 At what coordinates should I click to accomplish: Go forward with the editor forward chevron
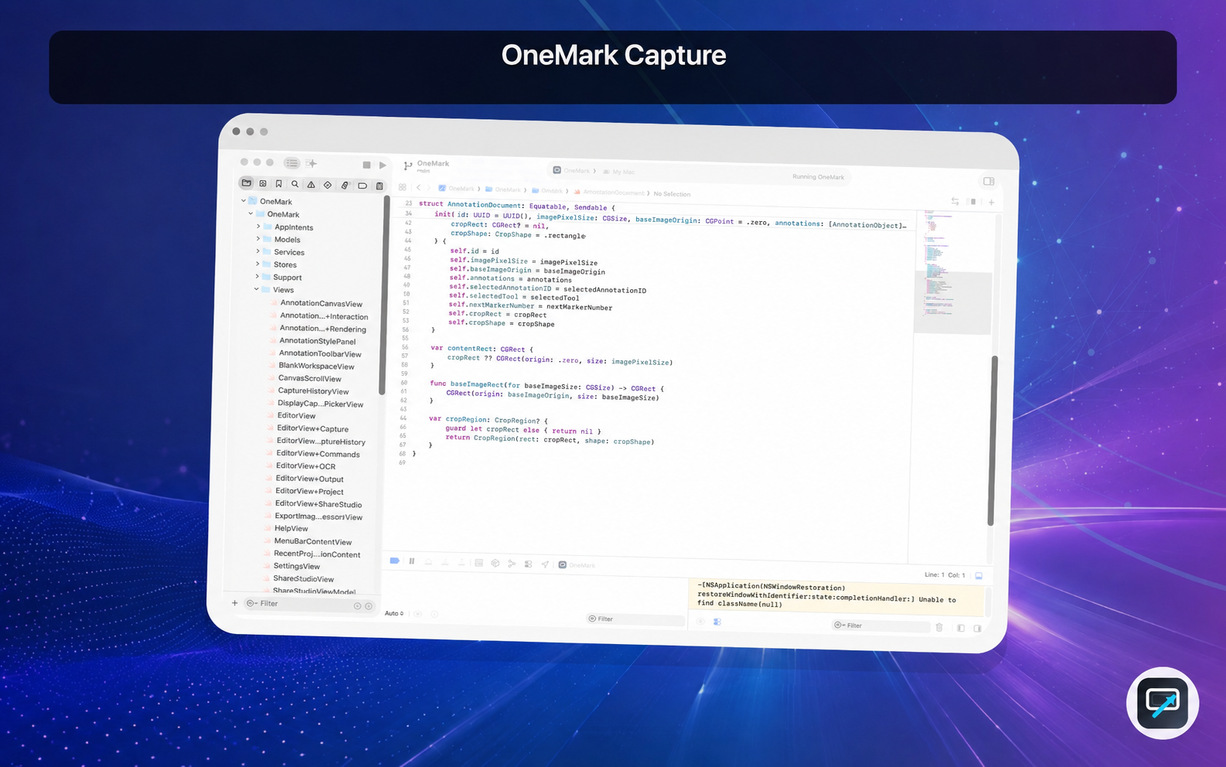coord(429,188)
